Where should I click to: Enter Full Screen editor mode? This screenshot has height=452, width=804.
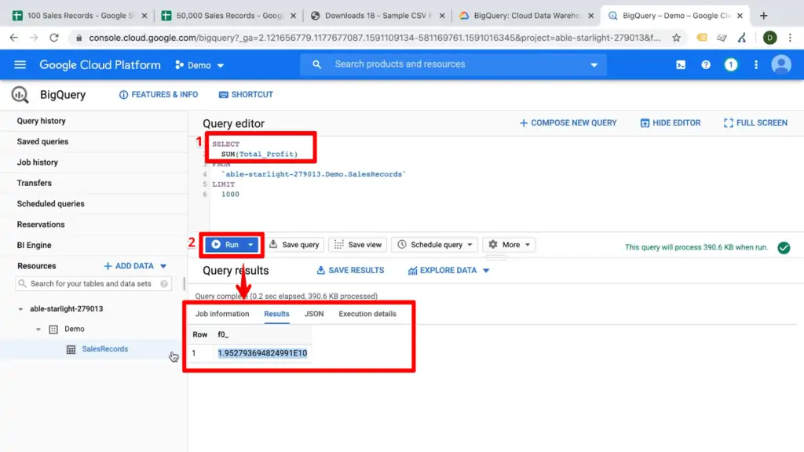[x=754, y=122]
